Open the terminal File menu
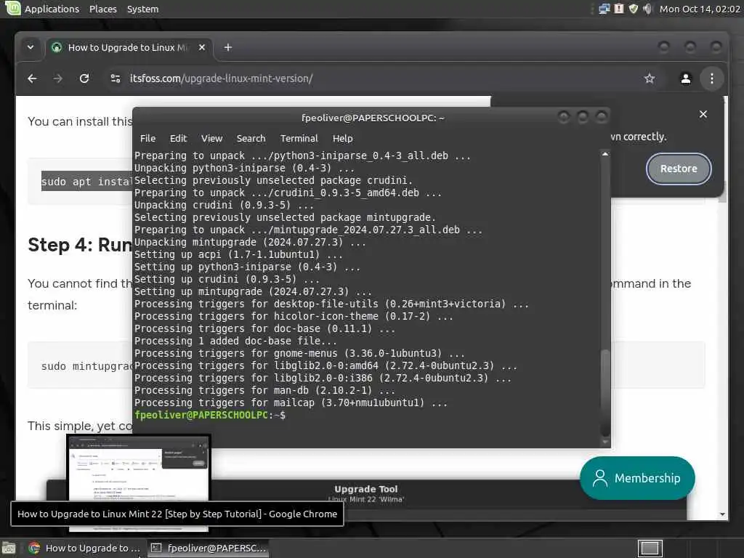The image size is (744, 558). coord(147,138)
